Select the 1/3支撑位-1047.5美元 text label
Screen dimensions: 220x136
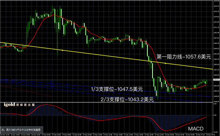click(x=117, y=89)
